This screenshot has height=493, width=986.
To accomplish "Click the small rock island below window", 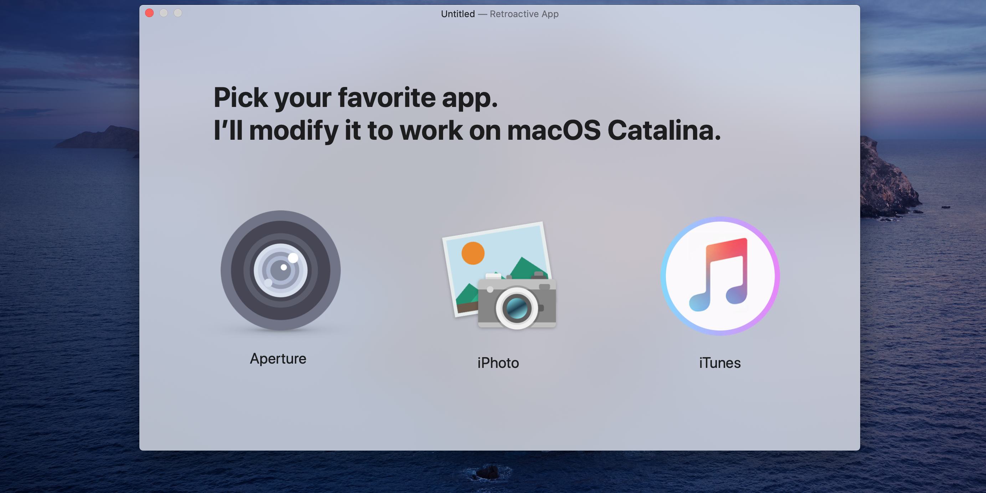I will pyautogui.click(x=488, y=472).
